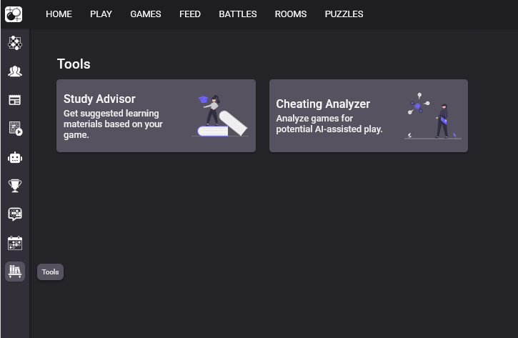Image resolution: width=518 pixels, height=338 pixels.
Task: Open the calendar icon in the sidebar
Action: [14, 243]
